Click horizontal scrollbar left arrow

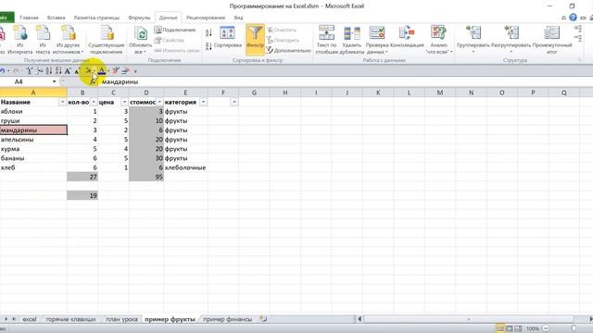360,319
